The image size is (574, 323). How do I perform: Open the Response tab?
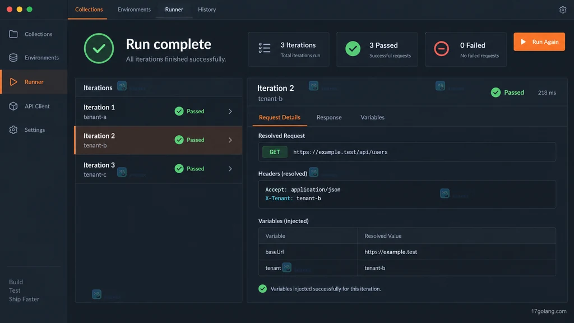tap(329, 117)
